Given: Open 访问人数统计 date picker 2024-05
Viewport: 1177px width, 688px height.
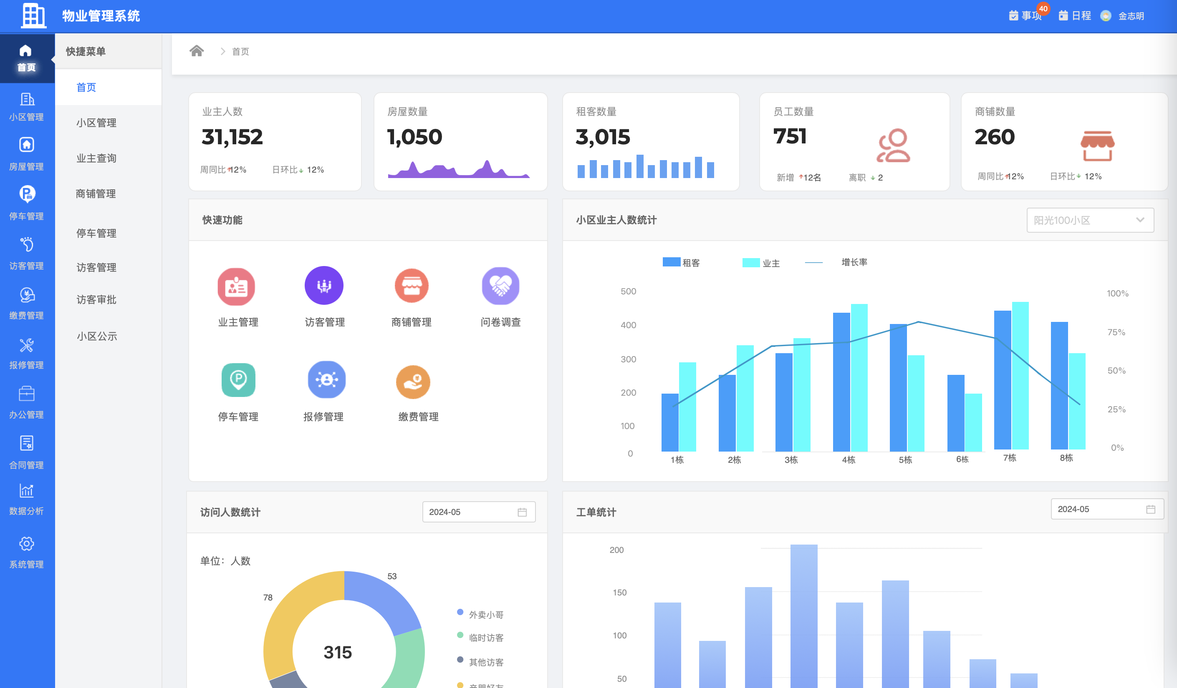Looking at the screenshot, I should click(479, 512).
